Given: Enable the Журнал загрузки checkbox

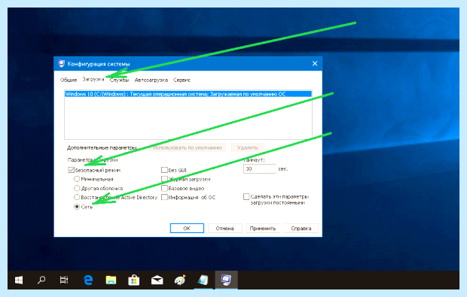Looking at the screenshot, I should click(x=164, y=179).
